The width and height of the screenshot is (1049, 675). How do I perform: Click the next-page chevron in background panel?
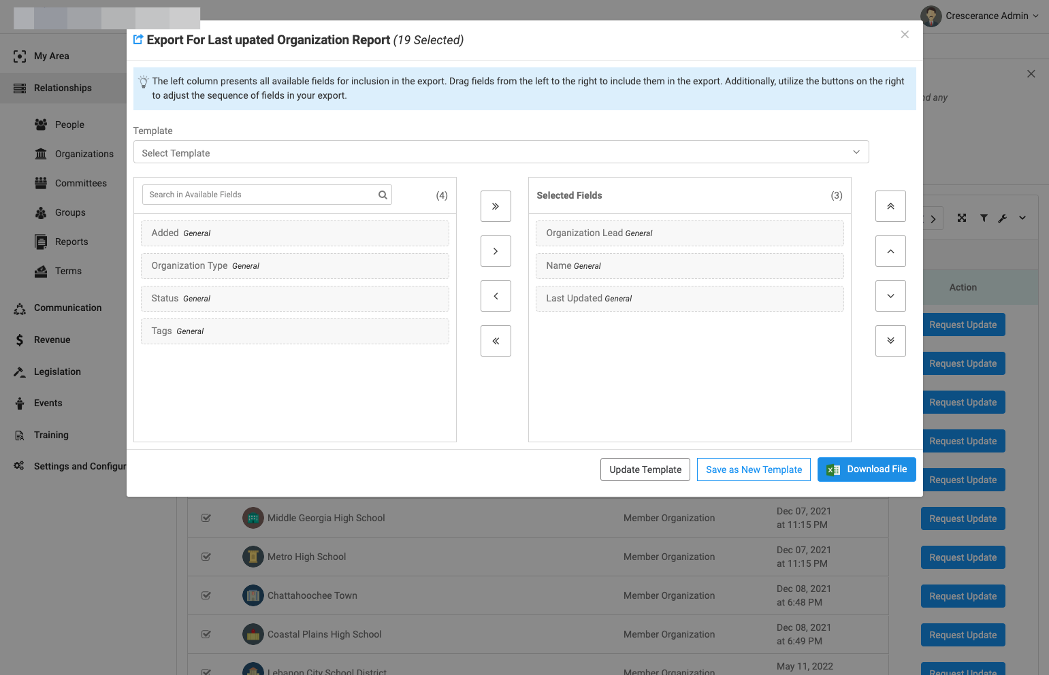pyautogui.click(x=933, y=219)
